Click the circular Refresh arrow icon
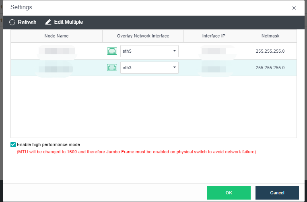Screen dimensions: 307x202 (12, 22)
